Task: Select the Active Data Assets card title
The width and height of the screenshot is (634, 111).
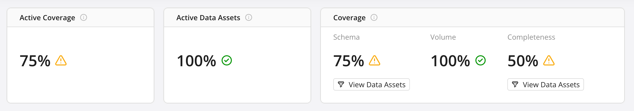Action: point(208,18)
